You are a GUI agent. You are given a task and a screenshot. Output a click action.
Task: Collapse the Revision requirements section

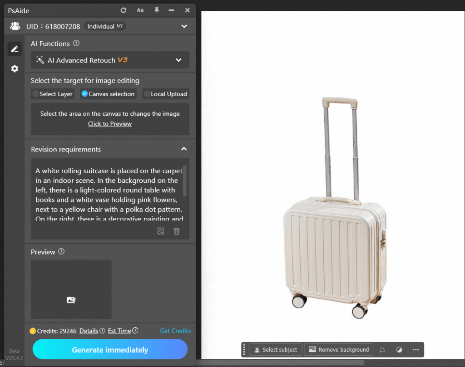pos(184,148)
